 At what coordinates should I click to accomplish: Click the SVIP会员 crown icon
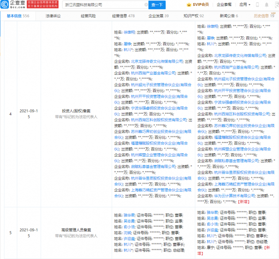196,5
